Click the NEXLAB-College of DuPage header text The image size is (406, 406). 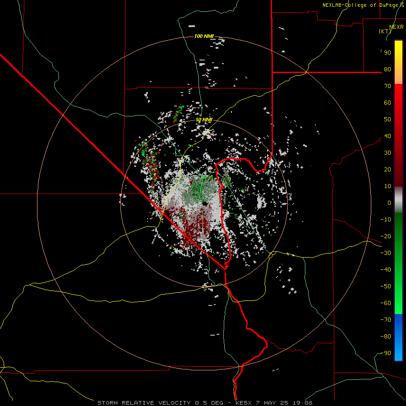click(x=363, y=5)
